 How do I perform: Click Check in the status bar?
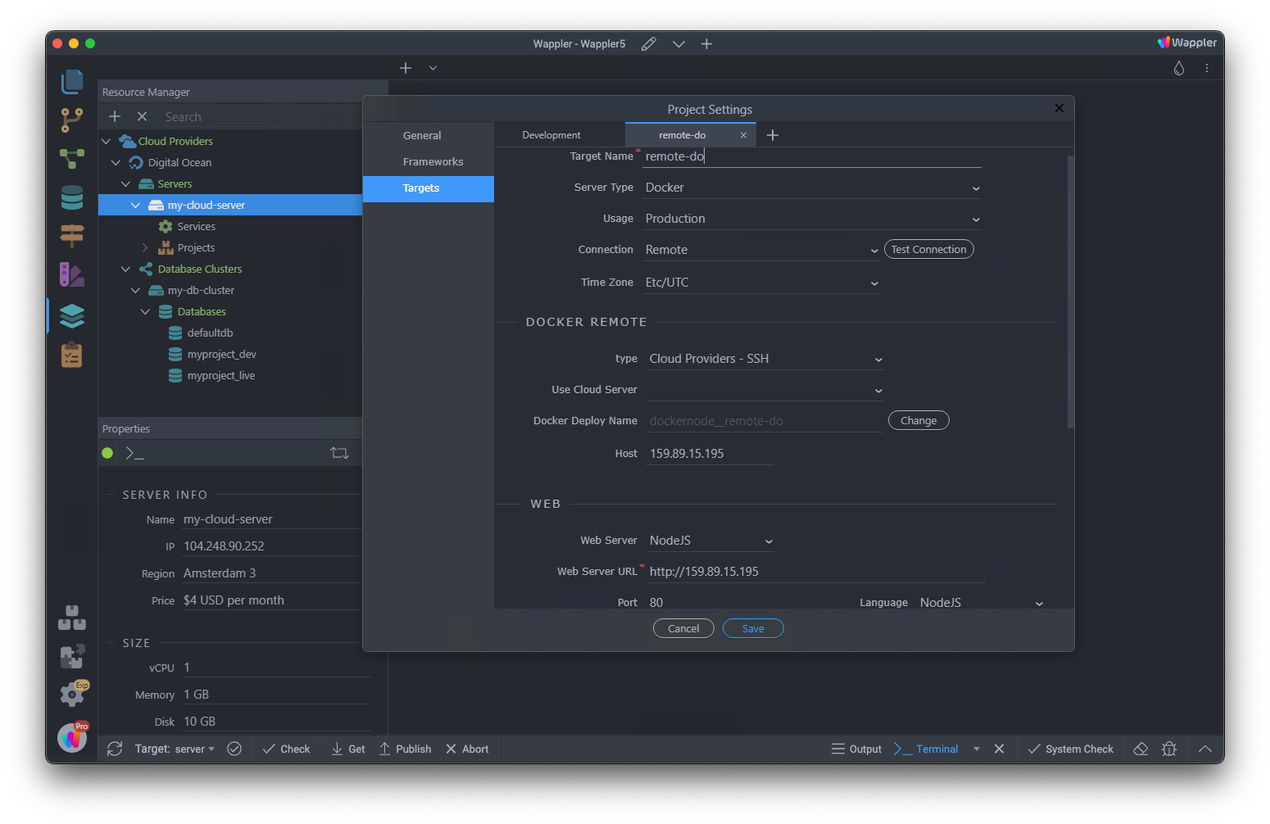[x=287, y=749]
